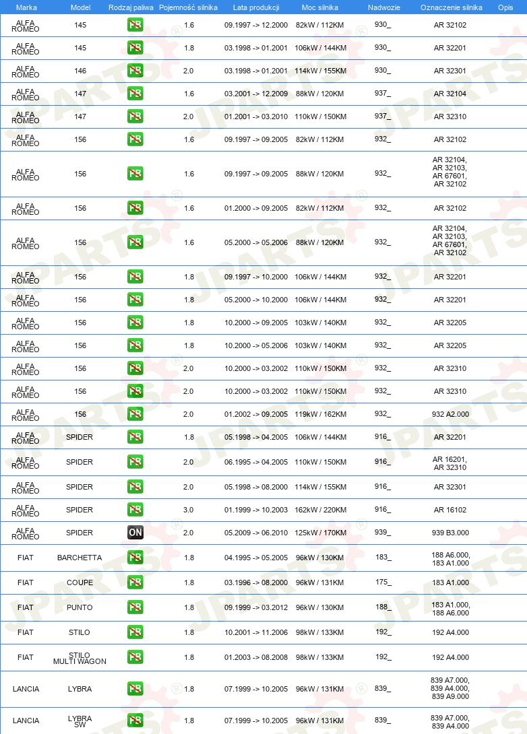Click the body code '188_'
Screen dimensions: 527x734
coord(383,607)
